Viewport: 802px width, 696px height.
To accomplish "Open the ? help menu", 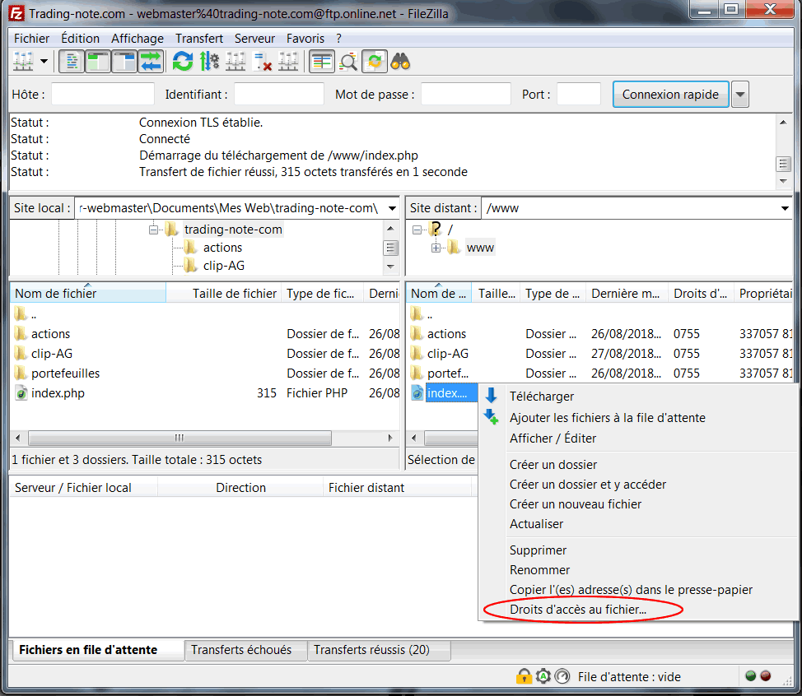I will point(338,39).
